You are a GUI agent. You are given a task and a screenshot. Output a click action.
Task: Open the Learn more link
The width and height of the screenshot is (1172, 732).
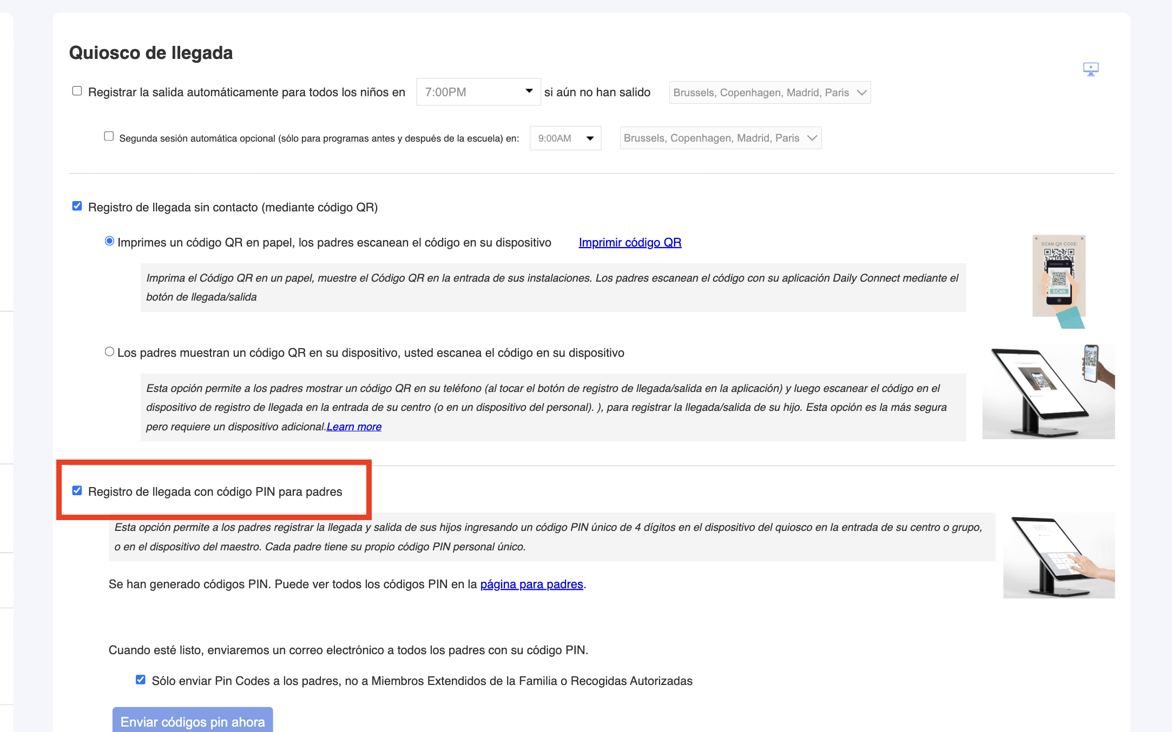354,427
